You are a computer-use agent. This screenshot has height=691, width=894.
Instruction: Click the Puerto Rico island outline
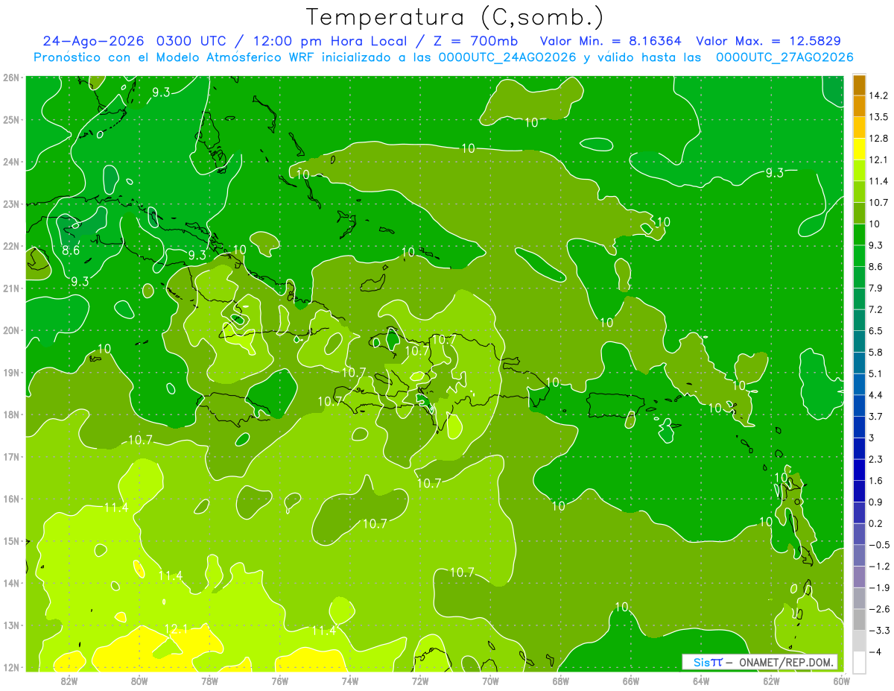coord(615,405)
